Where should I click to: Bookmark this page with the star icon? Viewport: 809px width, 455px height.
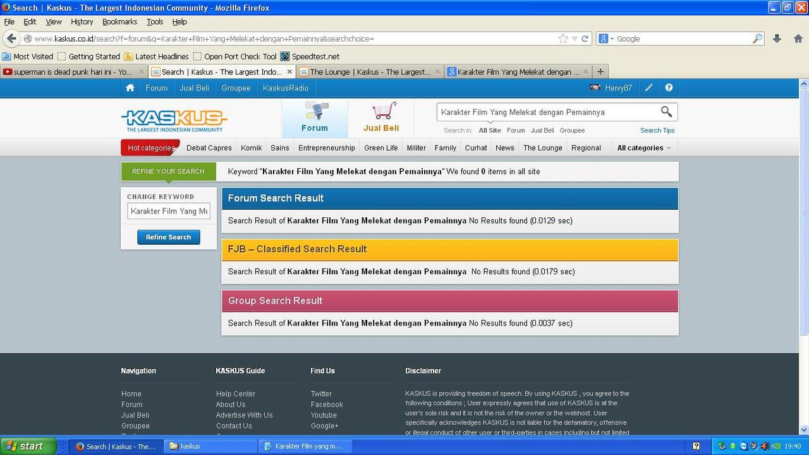point(563,39)
